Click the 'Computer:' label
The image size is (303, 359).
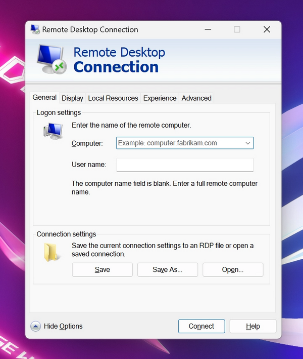pyautogui.click(x=87, y=143)
